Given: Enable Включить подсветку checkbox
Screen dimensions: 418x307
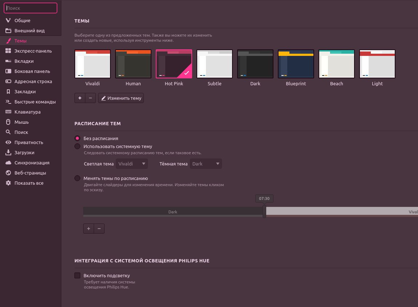Looking at the screenshot, I should 77,275.
